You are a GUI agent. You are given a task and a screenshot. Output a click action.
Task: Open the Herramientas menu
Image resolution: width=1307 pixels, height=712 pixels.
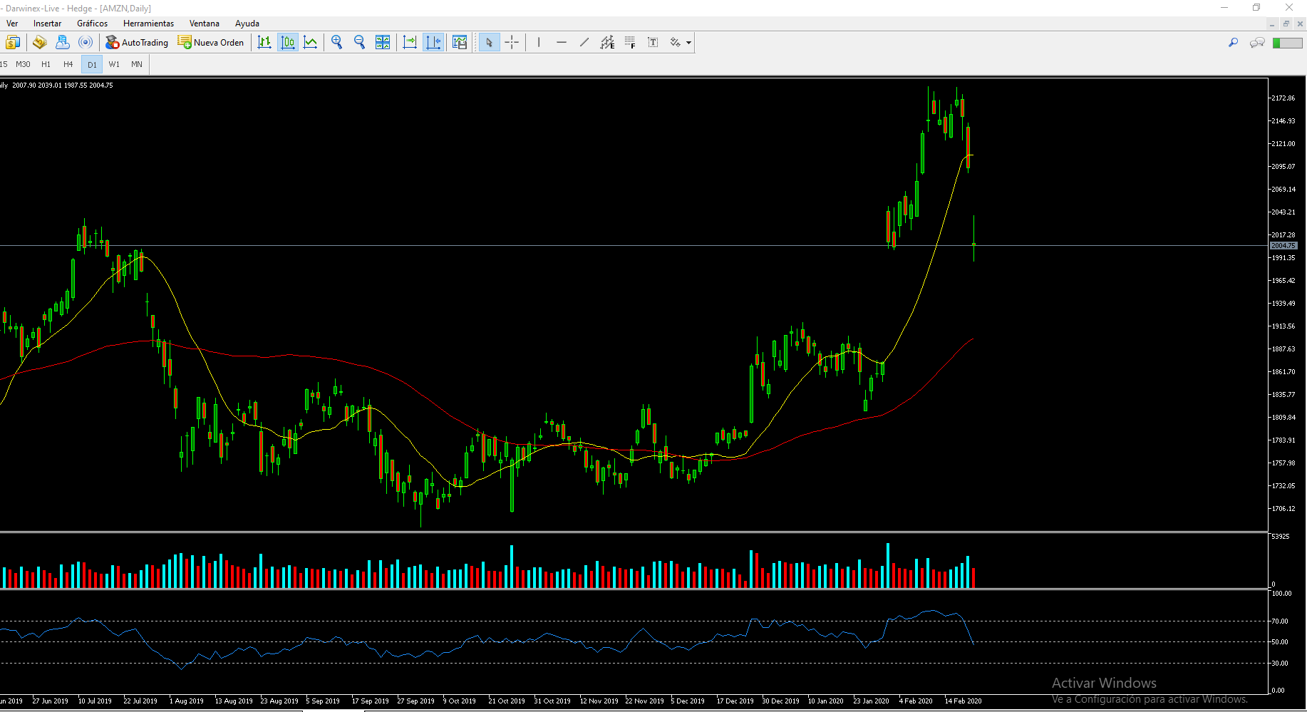point(149,24)
